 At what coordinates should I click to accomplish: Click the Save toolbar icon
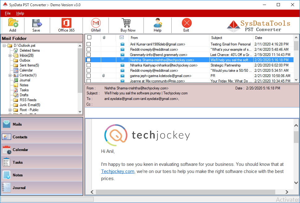point(36,25)
